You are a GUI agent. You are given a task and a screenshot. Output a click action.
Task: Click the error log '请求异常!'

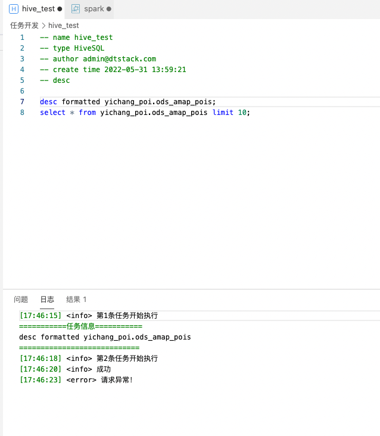76,380
